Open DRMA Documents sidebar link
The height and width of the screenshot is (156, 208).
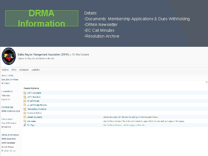(8, 139)
